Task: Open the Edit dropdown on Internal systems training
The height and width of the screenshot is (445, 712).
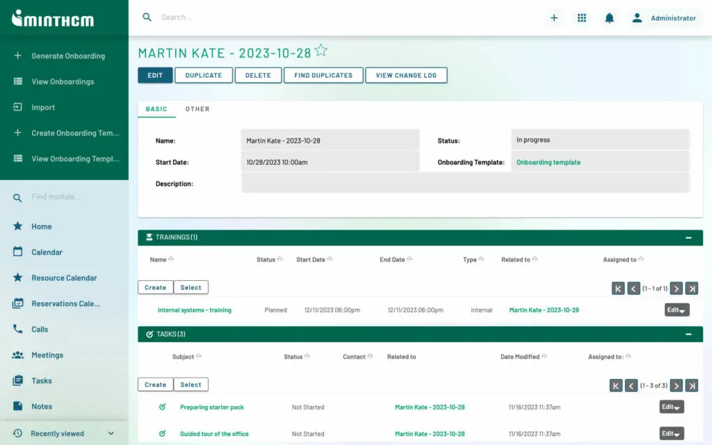Action: coord(677,309)
